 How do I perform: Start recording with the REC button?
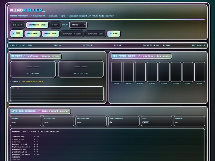click(x=17, y=33)
